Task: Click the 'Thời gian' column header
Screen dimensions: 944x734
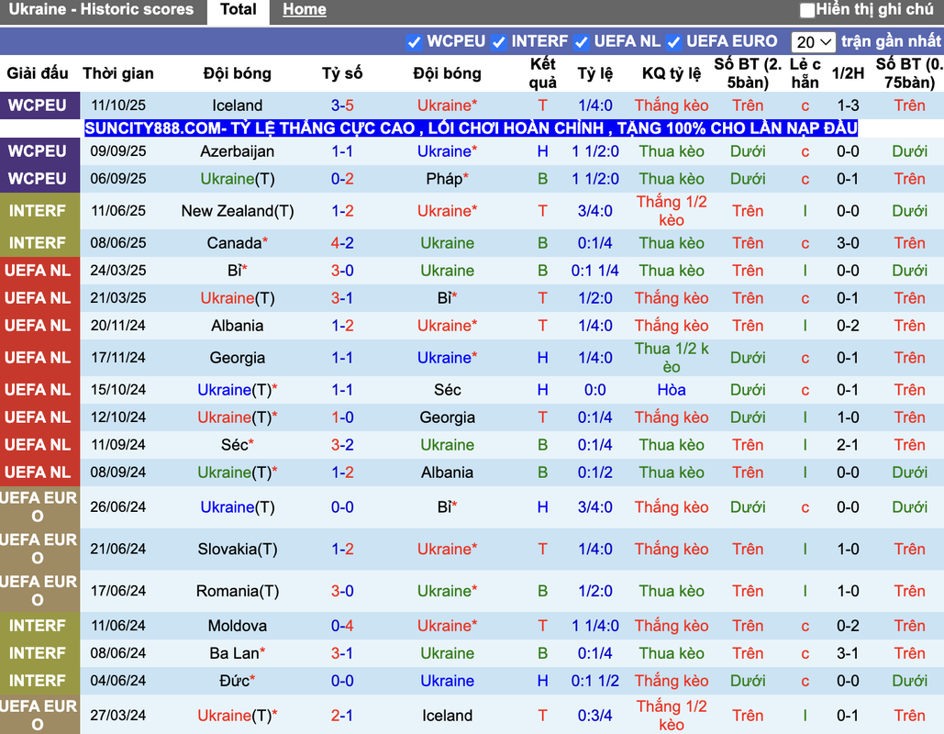Action: (118, 73)
